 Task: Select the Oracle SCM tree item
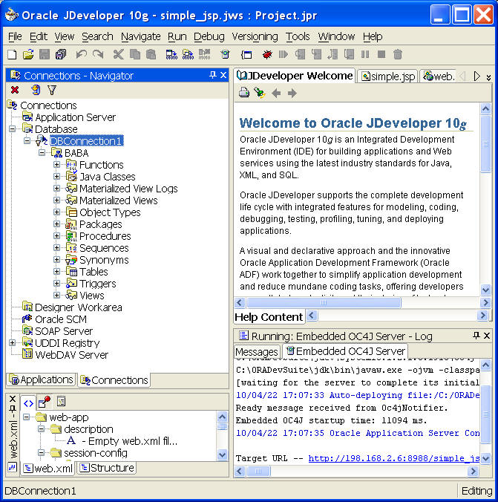click(61, 319)
